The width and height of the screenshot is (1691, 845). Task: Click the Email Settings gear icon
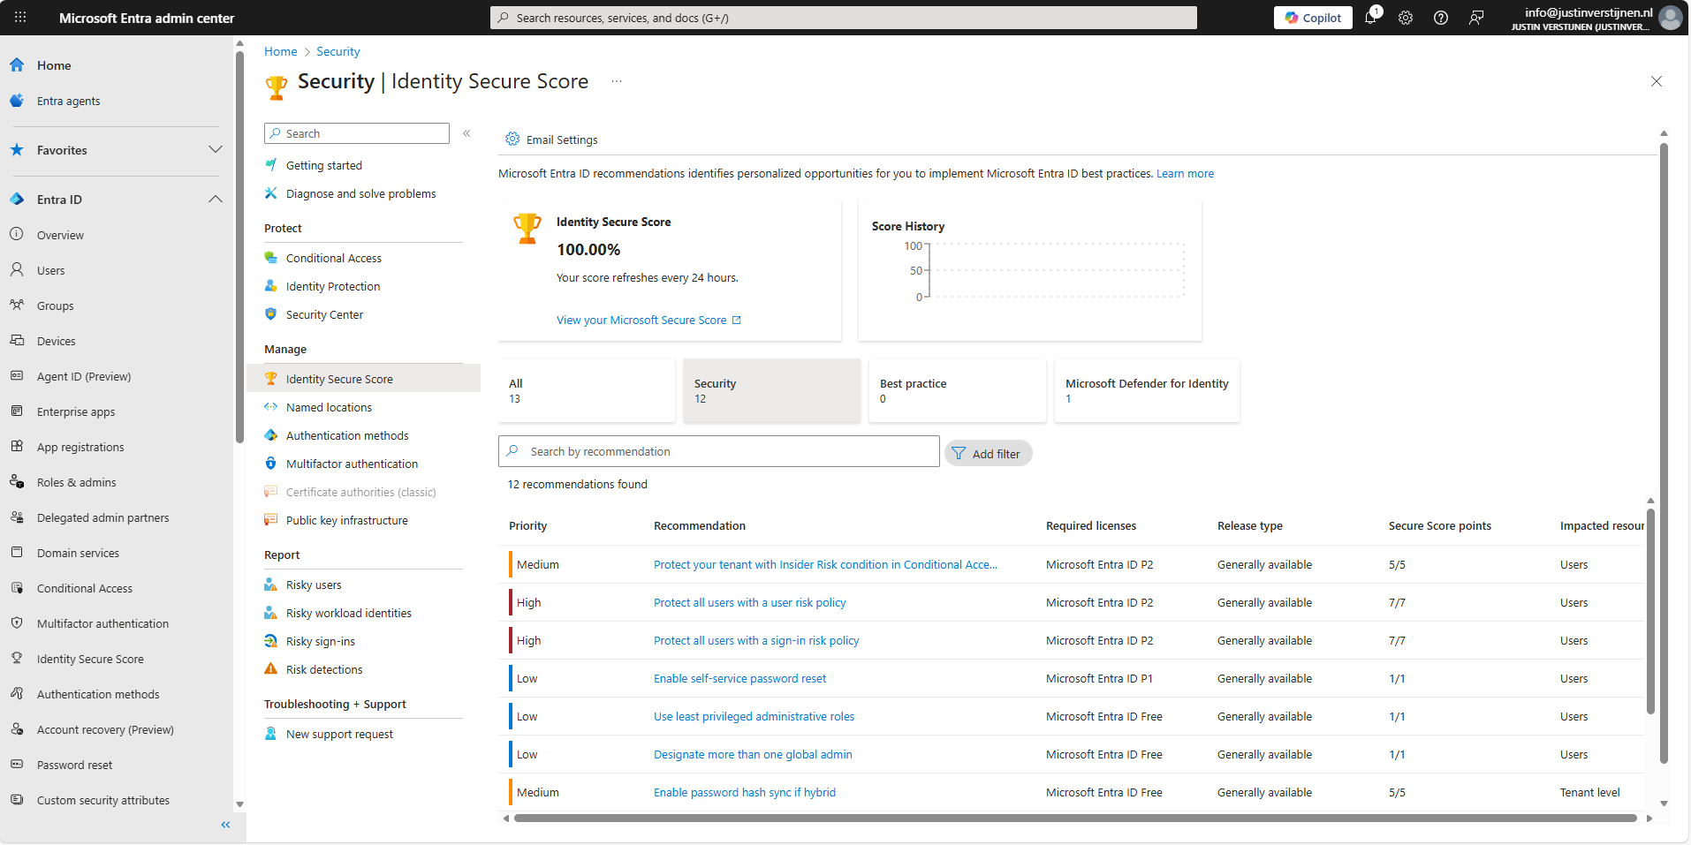tap(512, 140)
